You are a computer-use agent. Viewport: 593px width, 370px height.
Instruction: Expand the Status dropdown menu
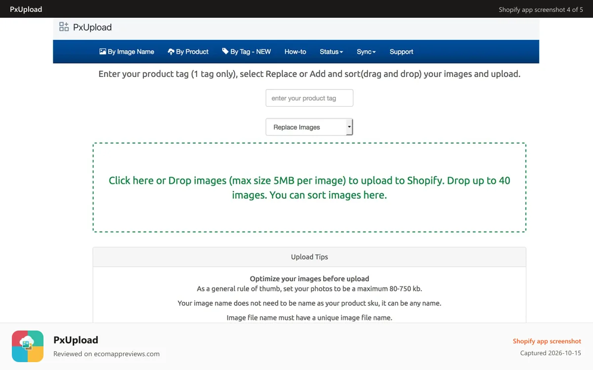[331, 52]
